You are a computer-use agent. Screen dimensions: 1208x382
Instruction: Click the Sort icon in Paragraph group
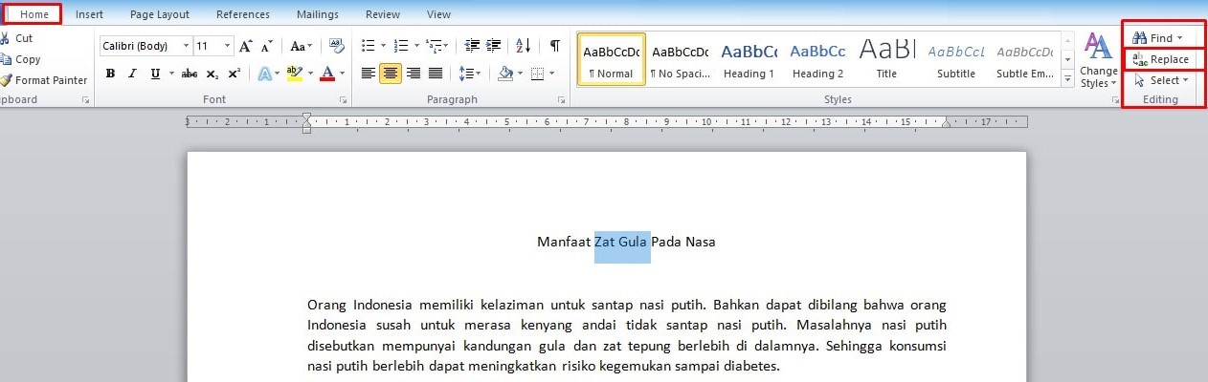coord(523,46)
